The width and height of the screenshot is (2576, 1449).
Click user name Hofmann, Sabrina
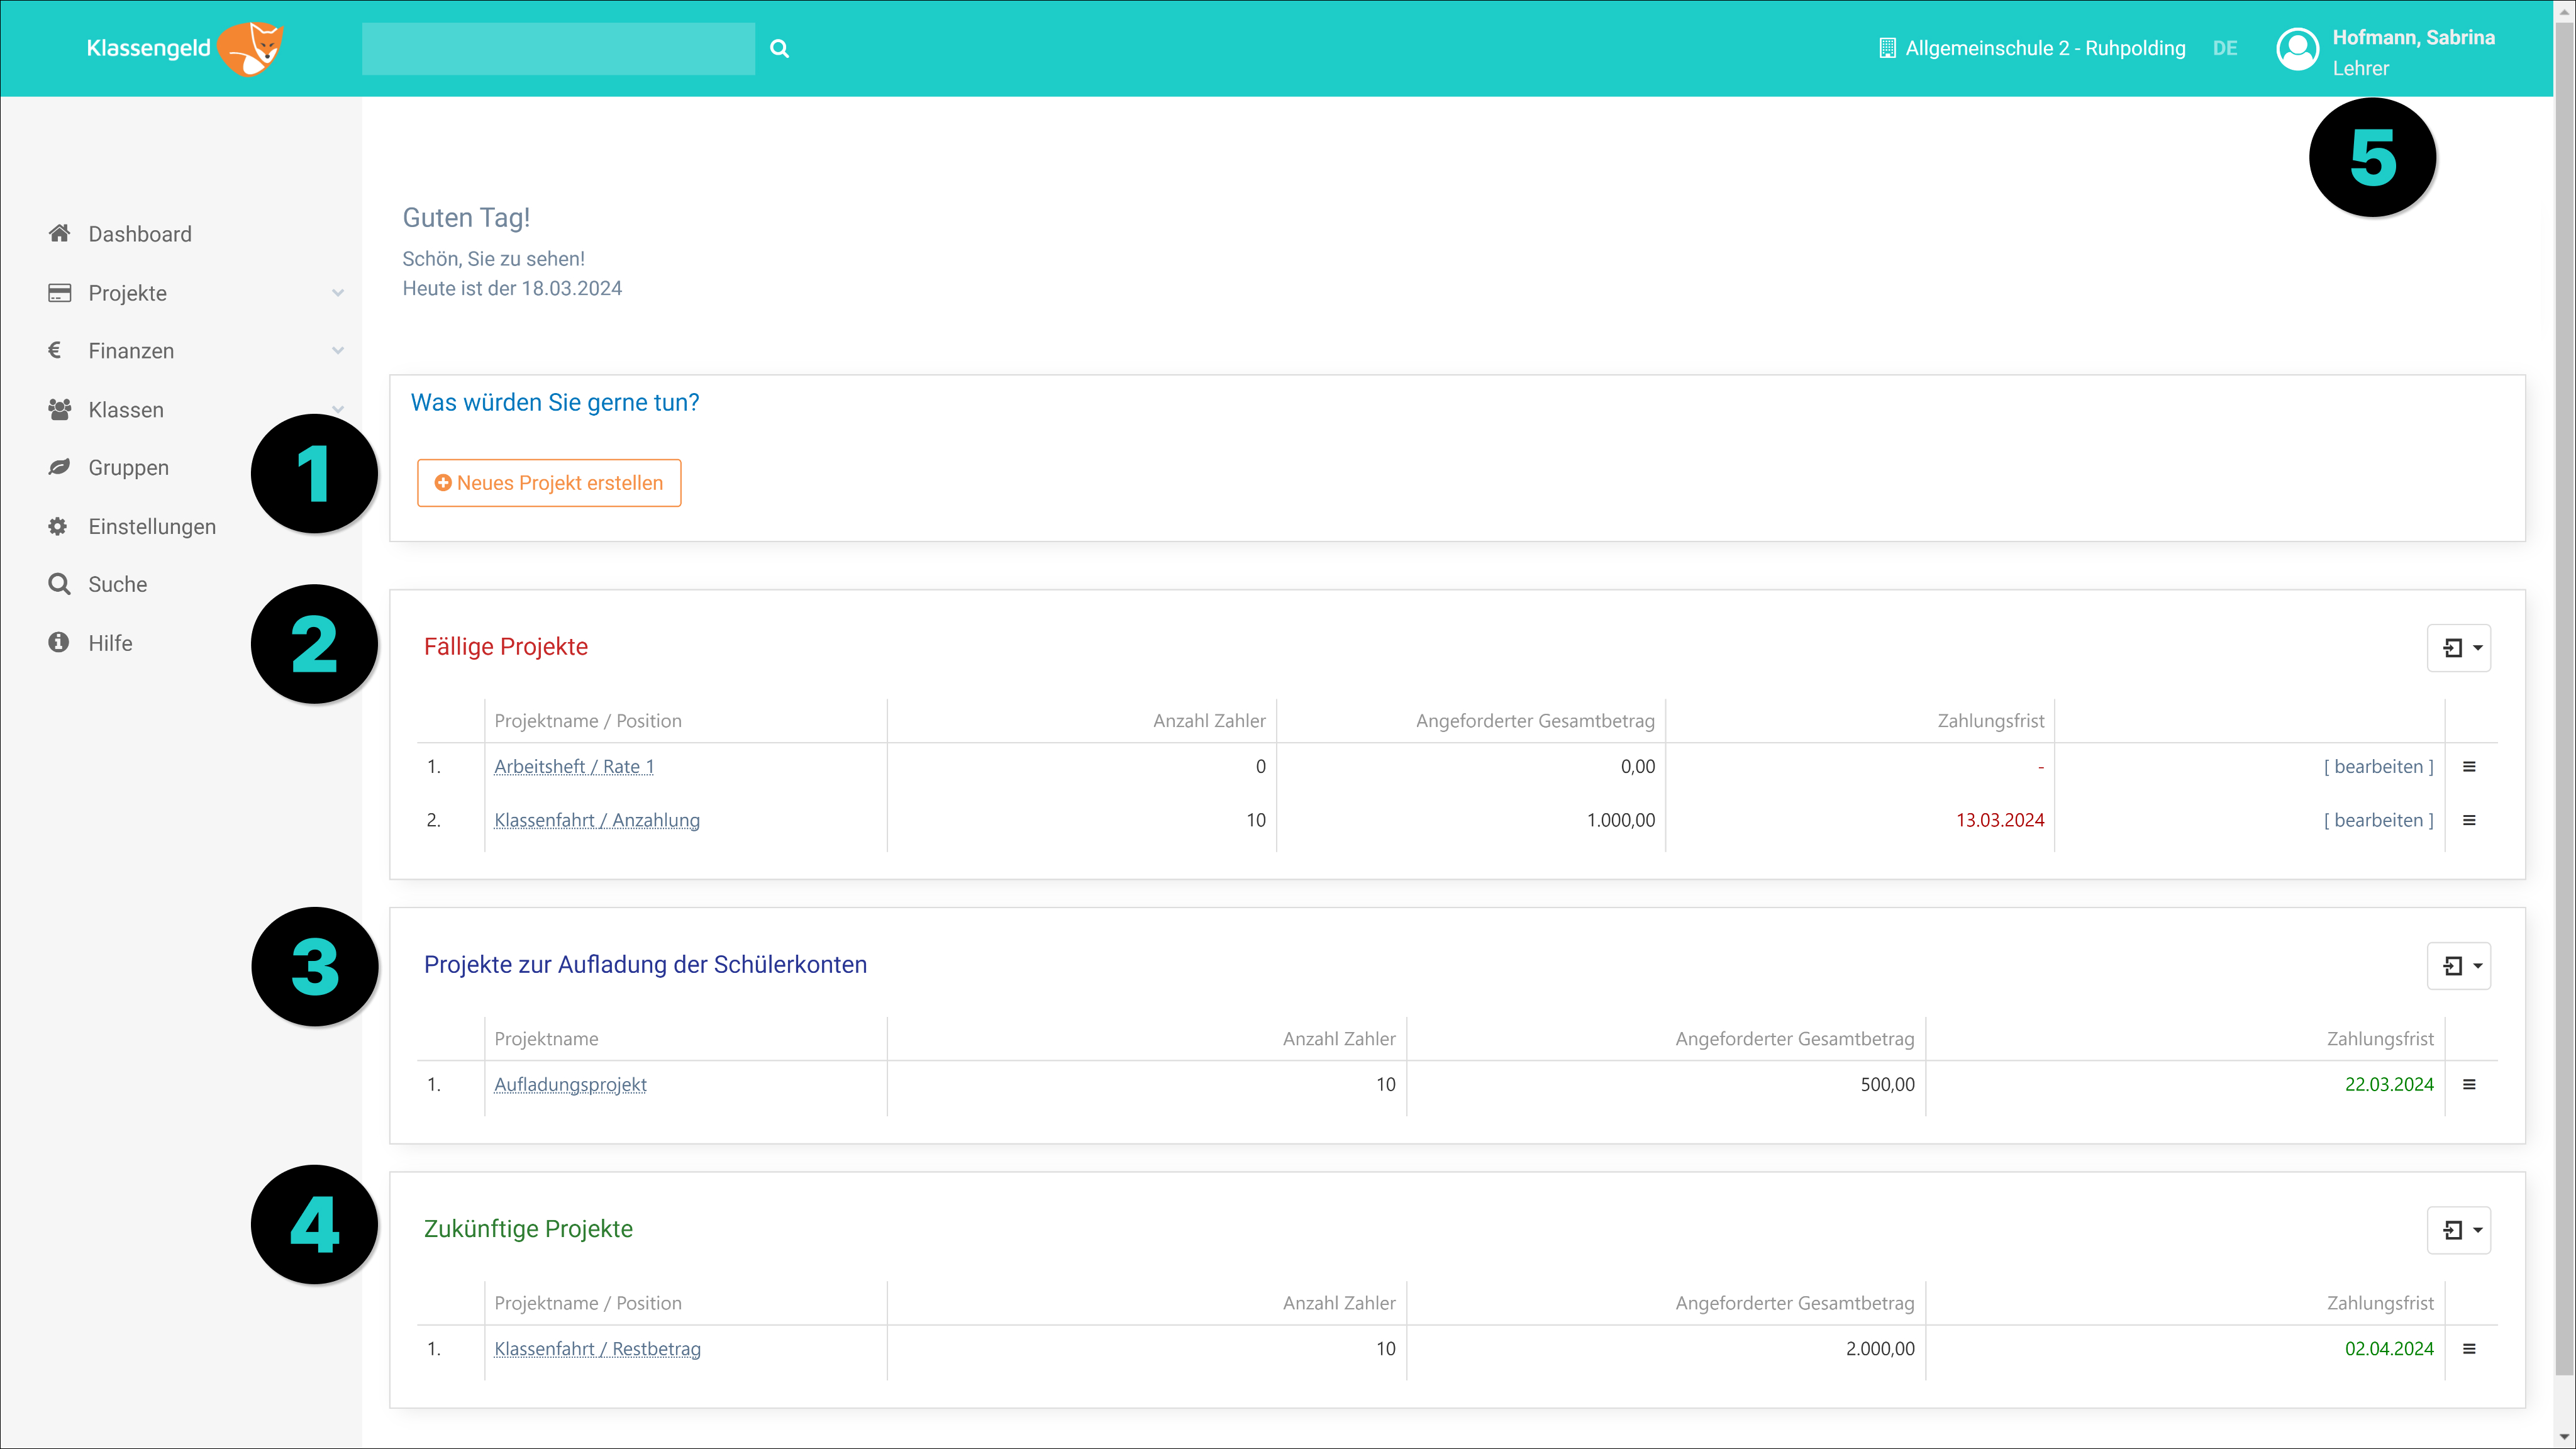click(x=2414, y=37)
